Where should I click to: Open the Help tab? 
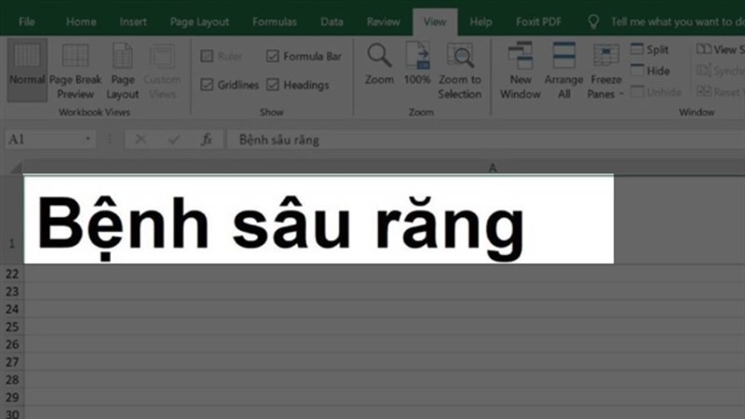pos(481,21)
